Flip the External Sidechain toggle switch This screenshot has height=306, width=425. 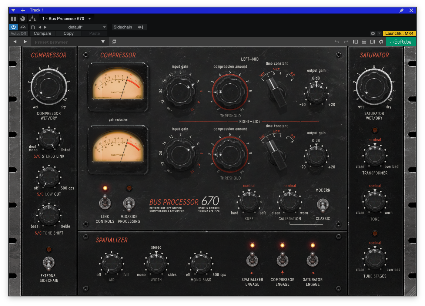(x=49, y=263)
